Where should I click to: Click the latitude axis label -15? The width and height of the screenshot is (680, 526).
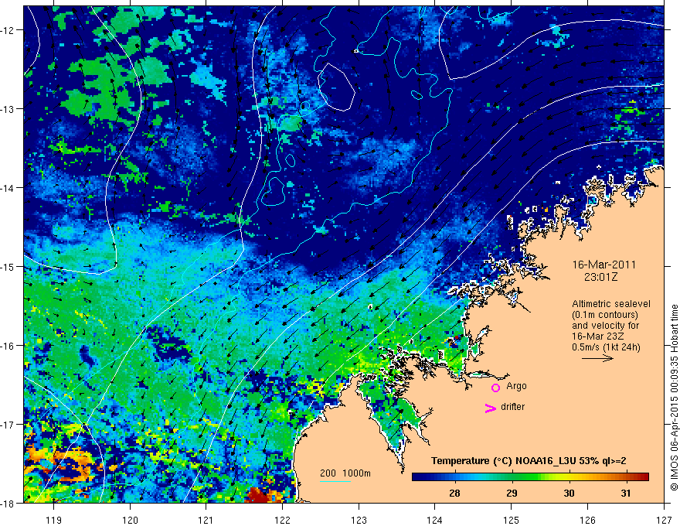pos(8,266)
